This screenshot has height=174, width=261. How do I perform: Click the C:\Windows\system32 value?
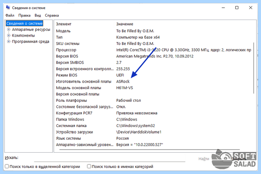coord(135,126)
